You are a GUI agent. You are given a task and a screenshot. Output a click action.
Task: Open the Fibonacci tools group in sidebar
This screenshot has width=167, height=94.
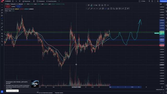pyautogui.click(x=2, y=10)
